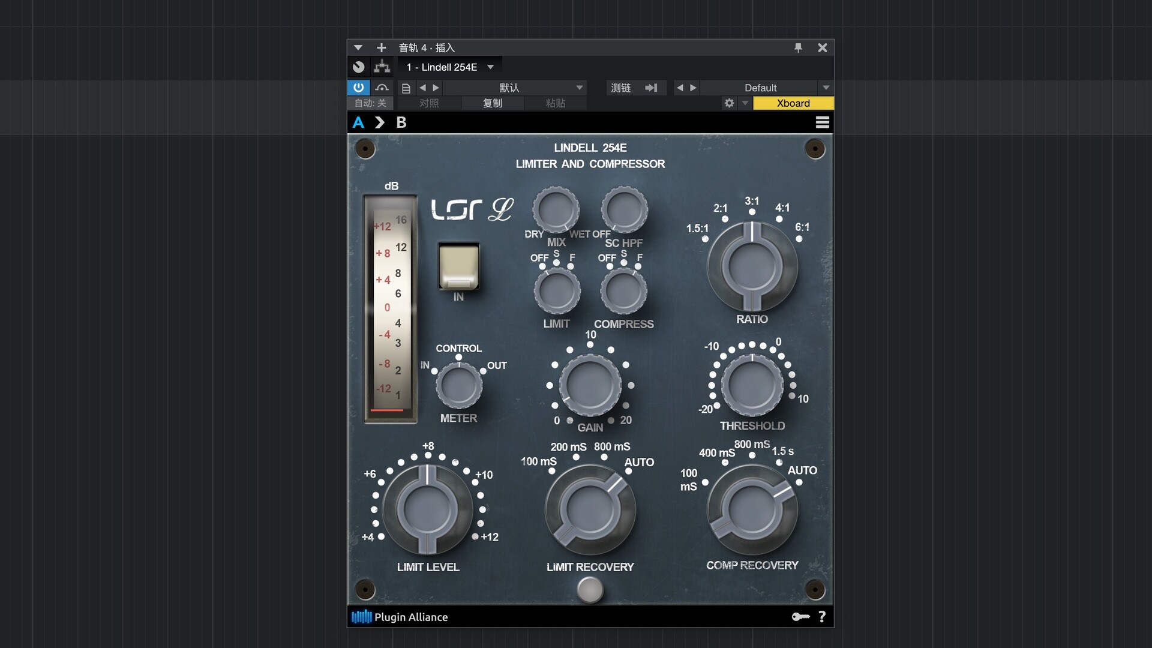Click the plugin power bypass button
This screenshot has width=1152, height=648.
pos(358,88)
